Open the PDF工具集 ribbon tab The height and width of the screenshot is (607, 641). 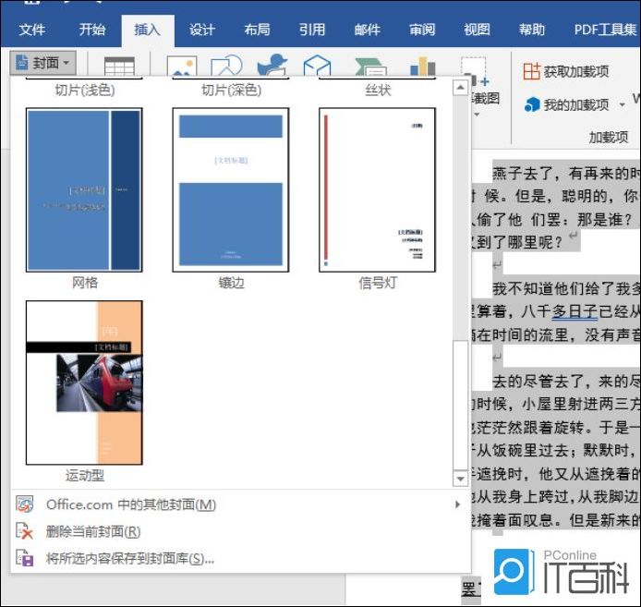605,30
